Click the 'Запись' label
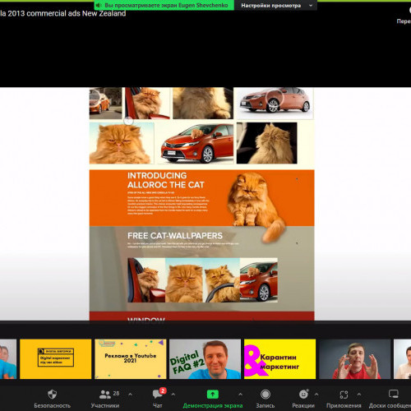Viewport: 411px width, 411px height. coord(266,405)
